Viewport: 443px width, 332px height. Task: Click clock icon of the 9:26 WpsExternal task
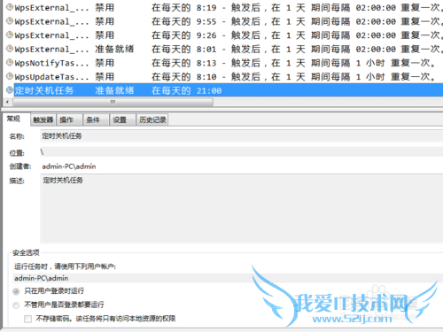[x=10, y=35]
